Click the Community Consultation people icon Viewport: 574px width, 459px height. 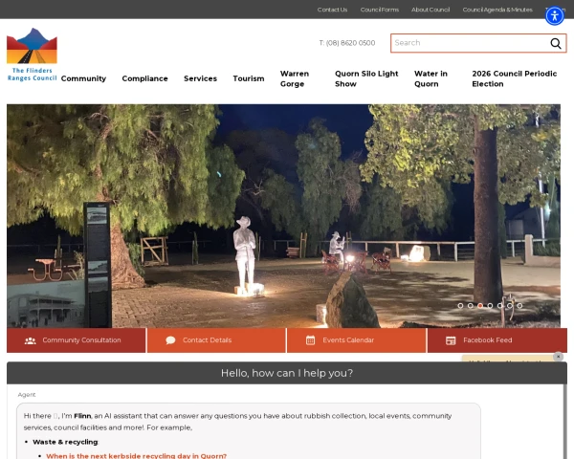tap(30, 340)
